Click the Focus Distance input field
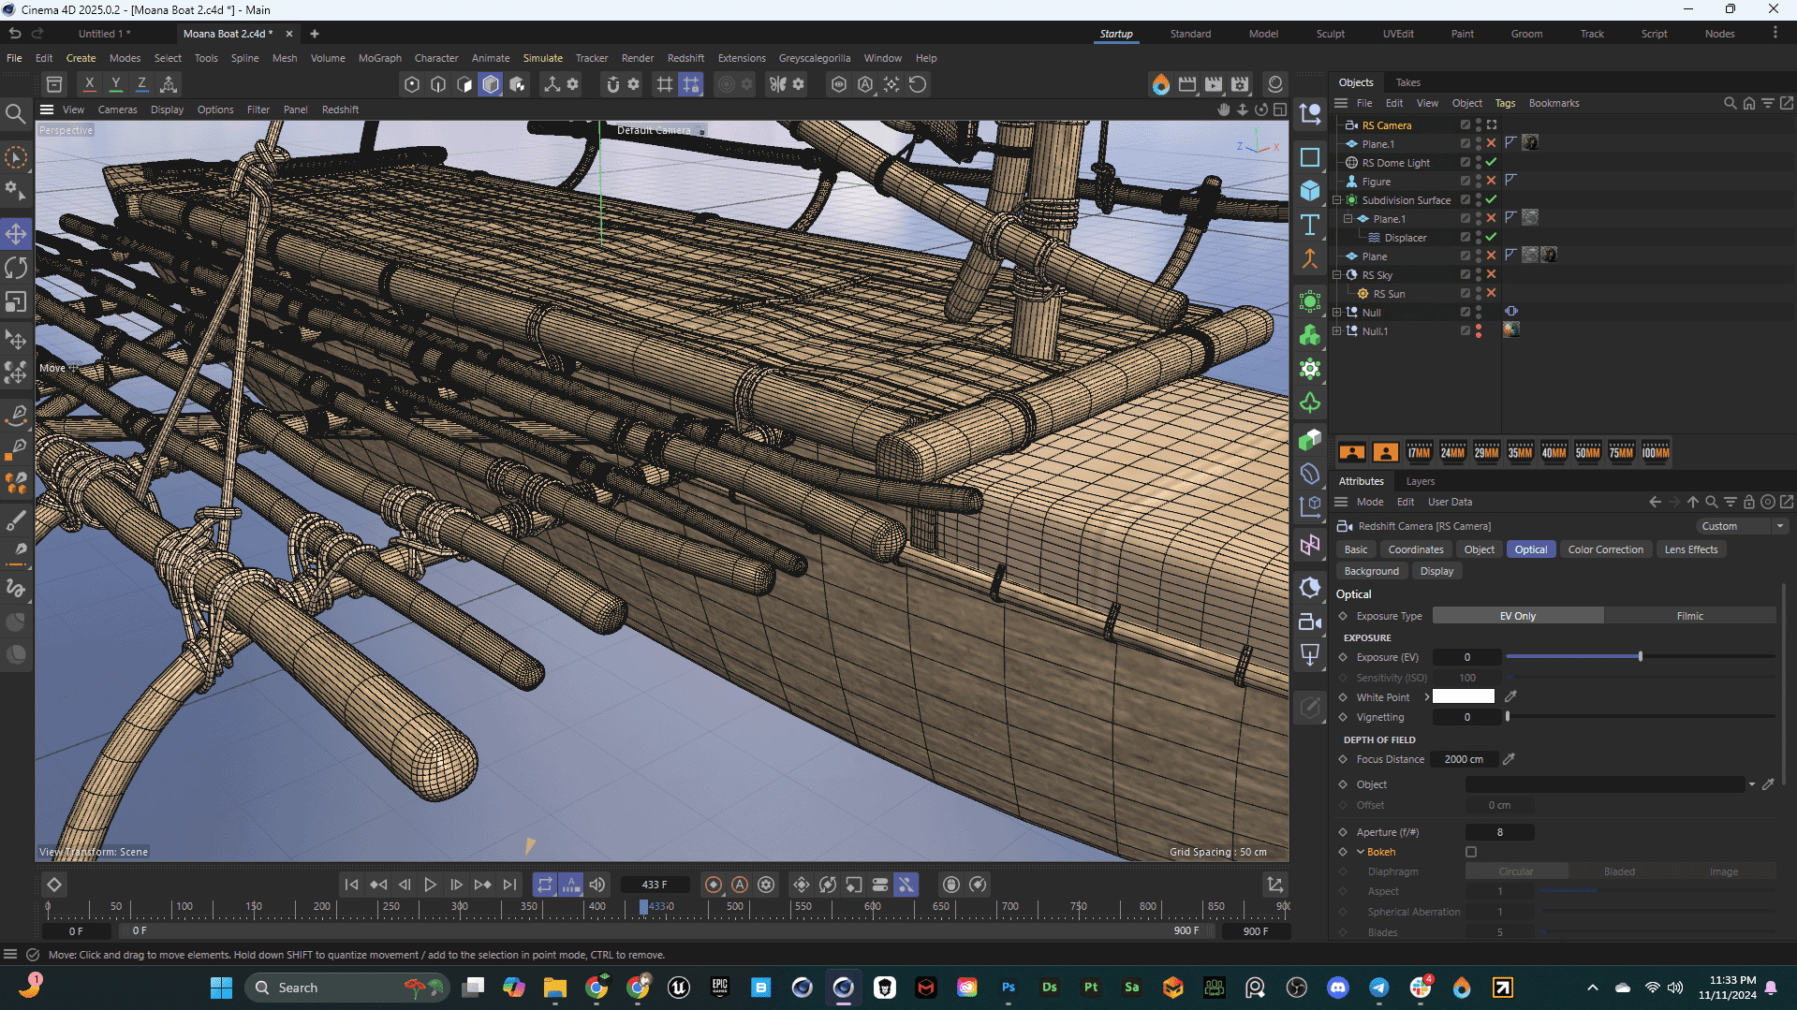Viewport: 1797px width, 1010px height. click(1464, 759)
